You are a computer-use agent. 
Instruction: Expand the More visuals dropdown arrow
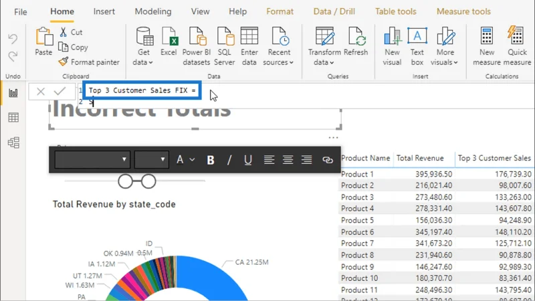pyautogui.click(x=455, y=62)
